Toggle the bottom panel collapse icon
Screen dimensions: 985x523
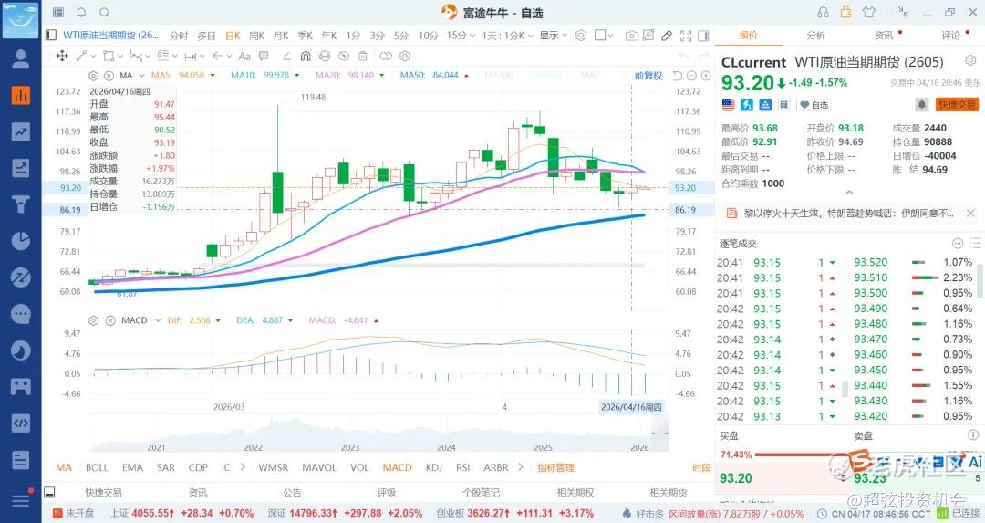click(49, 492)
